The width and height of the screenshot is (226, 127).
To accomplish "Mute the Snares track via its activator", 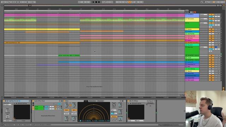I will coord(211,29).
